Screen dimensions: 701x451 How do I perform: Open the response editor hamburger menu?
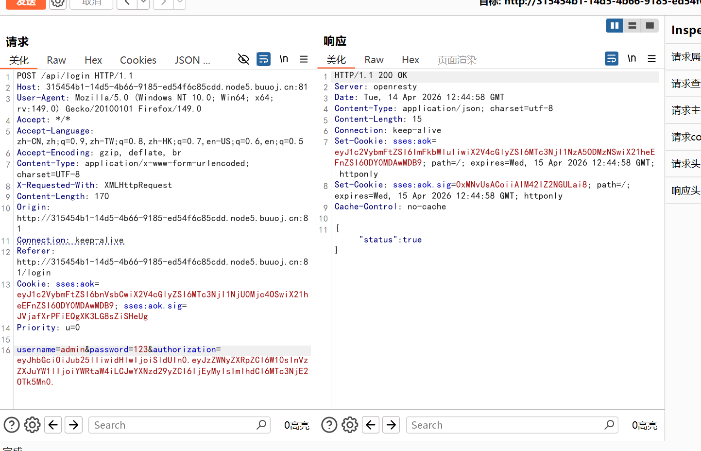pyautogui.click(x=651, y=59)
